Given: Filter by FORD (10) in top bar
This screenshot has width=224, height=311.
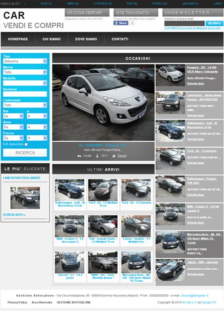Looking at the screenshot, I should click(160, 4).
